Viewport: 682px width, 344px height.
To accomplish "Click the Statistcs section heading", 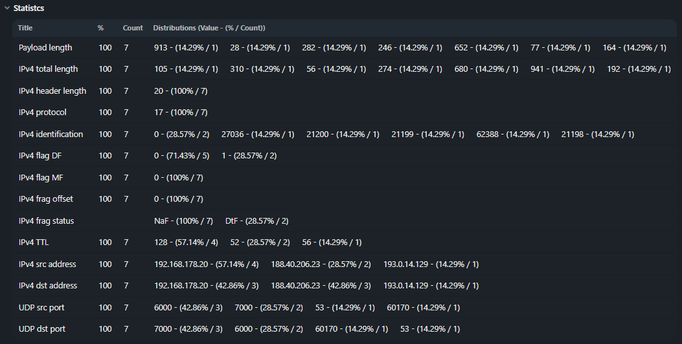I will click(x=28, y=8).
